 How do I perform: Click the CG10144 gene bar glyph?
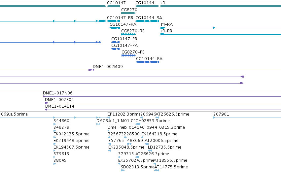pyautogui.click(x=147, y=6)
